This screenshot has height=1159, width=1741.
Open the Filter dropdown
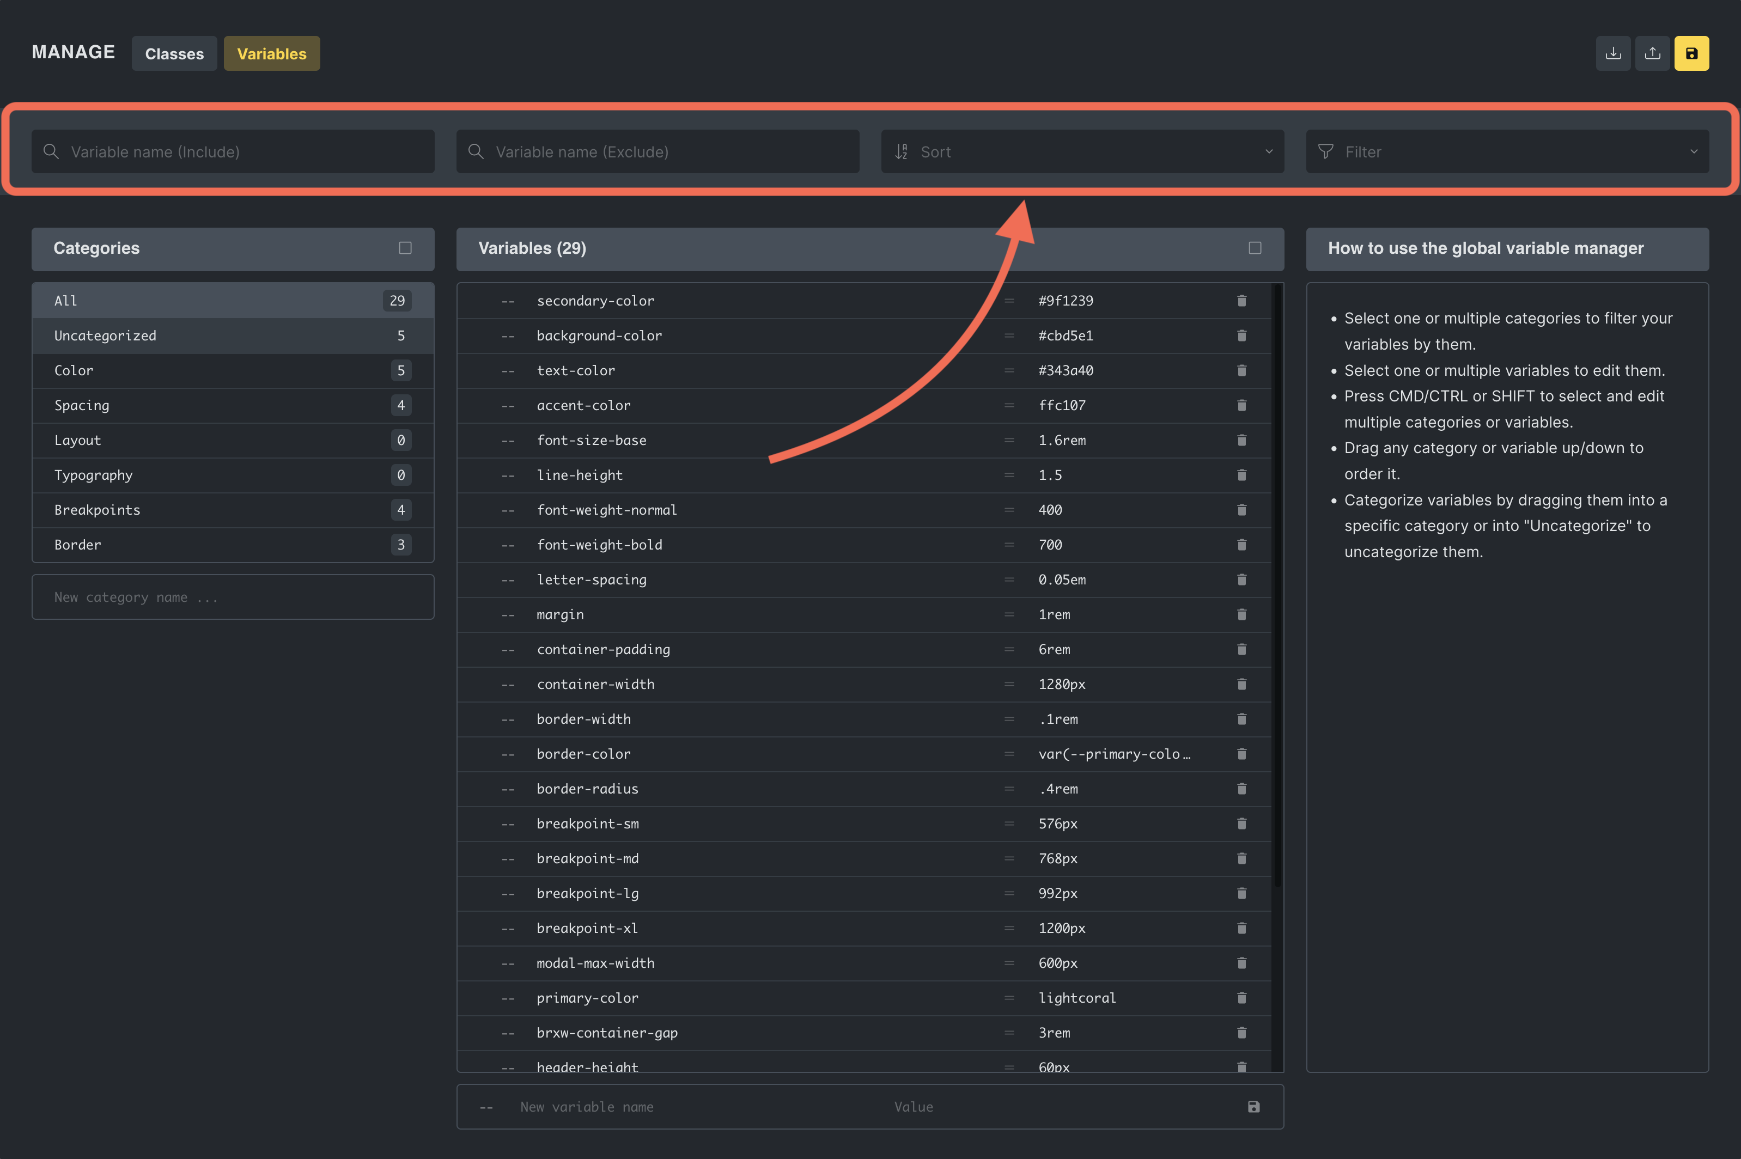1507,151
